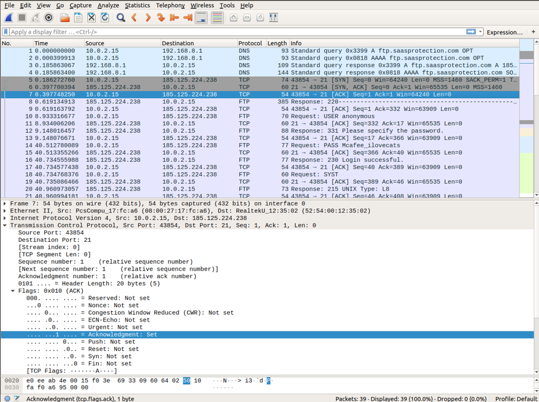Click the Expression… button
Image resolution: width=539 pixels, height=402 pixels.
coord(505,32)
